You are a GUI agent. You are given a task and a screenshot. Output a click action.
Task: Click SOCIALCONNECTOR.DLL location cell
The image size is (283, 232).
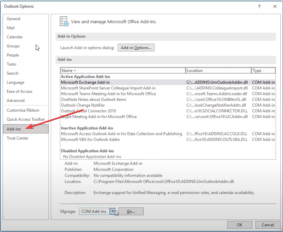click(217, 111)
